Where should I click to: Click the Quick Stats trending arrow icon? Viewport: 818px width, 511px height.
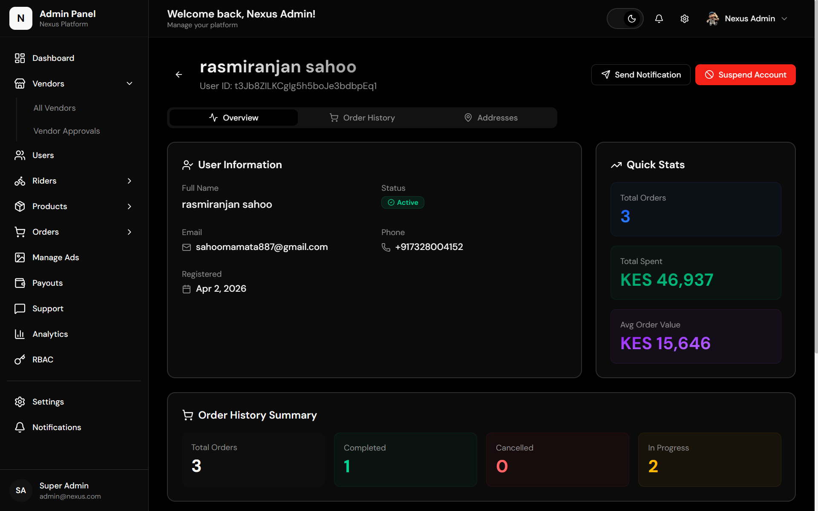(x=616, y=165)
